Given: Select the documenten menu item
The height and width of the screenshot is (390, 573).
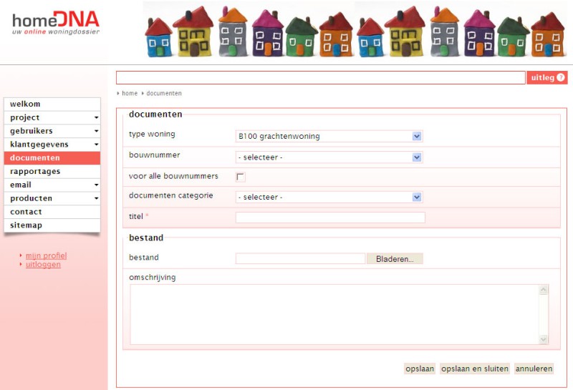Looking at the screenshot, I should [52, 158].
